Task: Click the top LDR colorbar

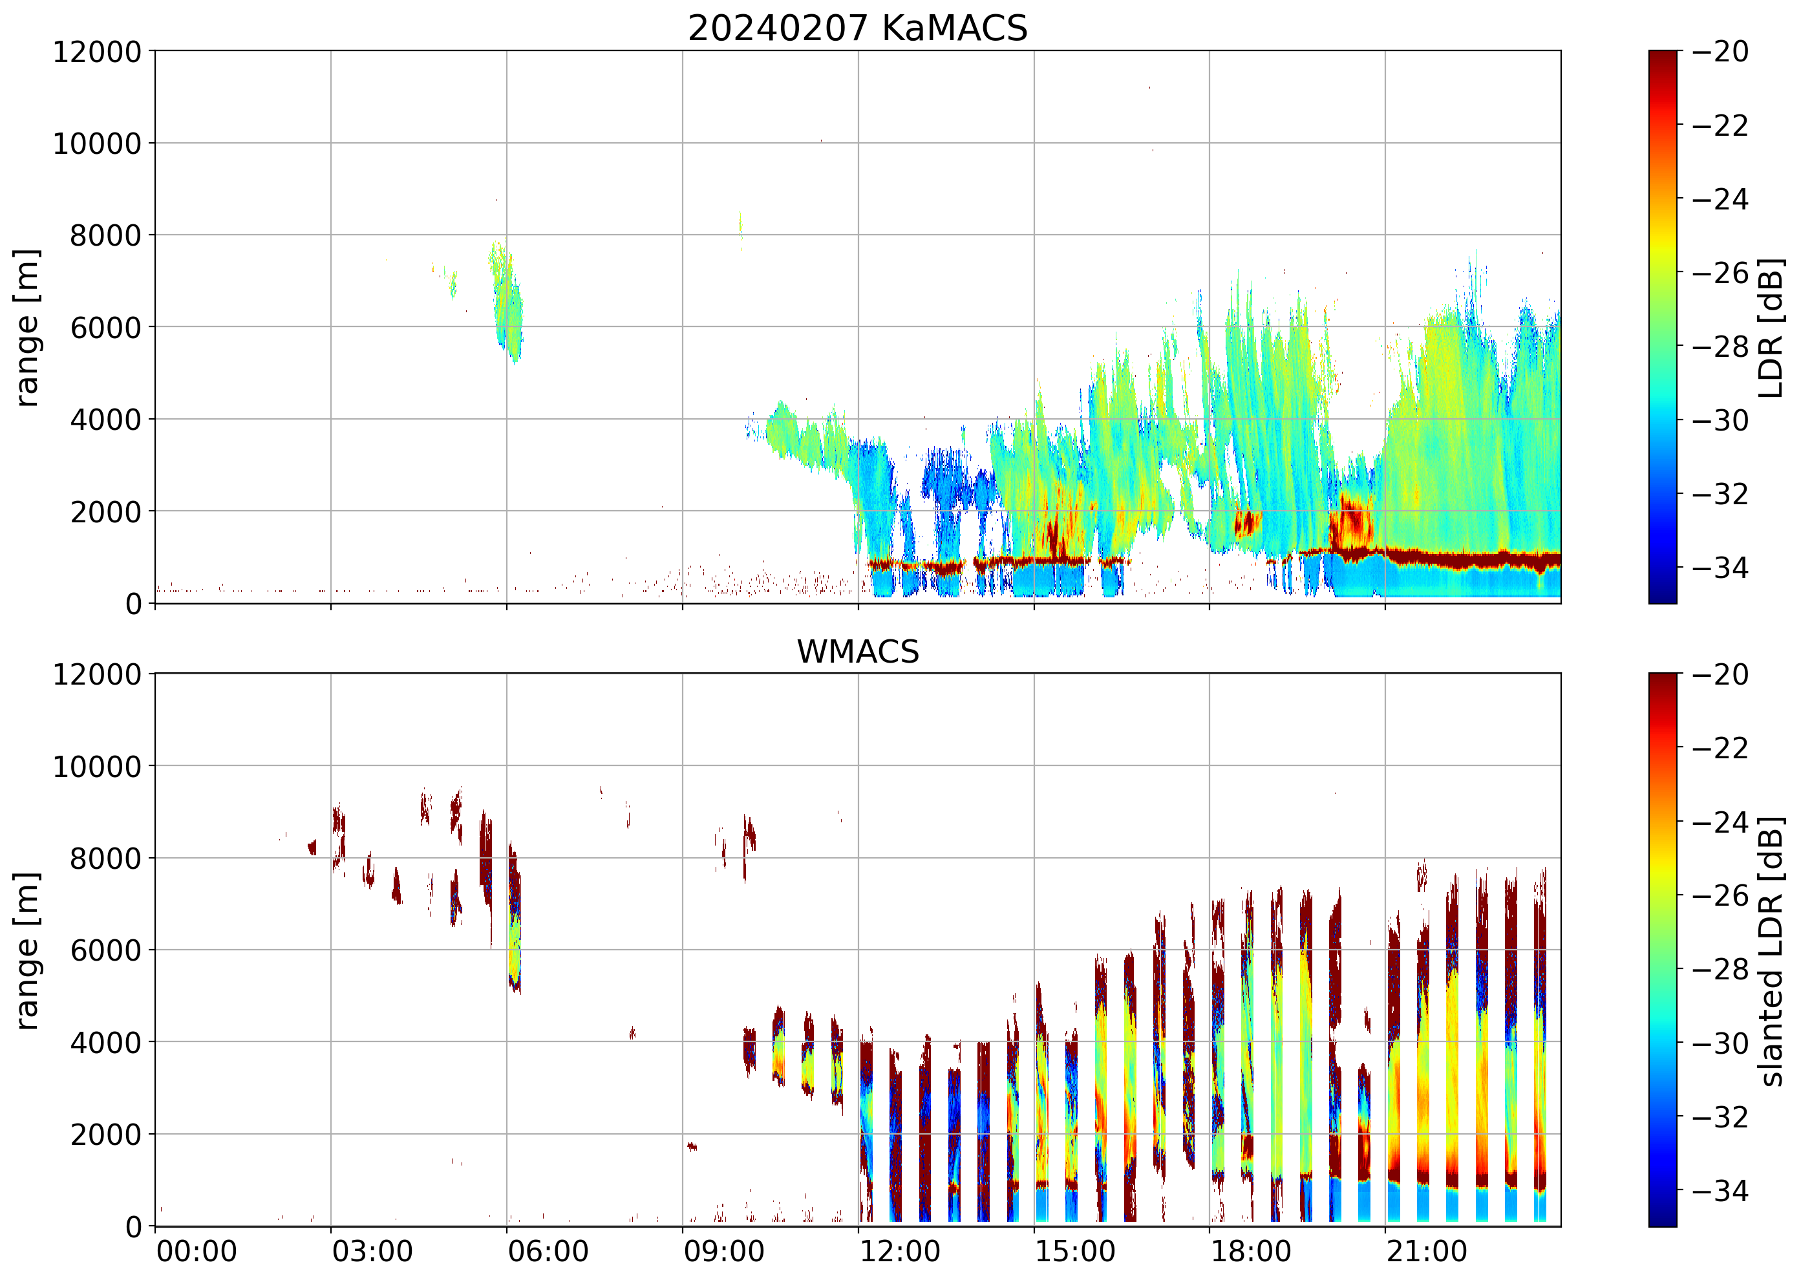Action: [1662, 327]
